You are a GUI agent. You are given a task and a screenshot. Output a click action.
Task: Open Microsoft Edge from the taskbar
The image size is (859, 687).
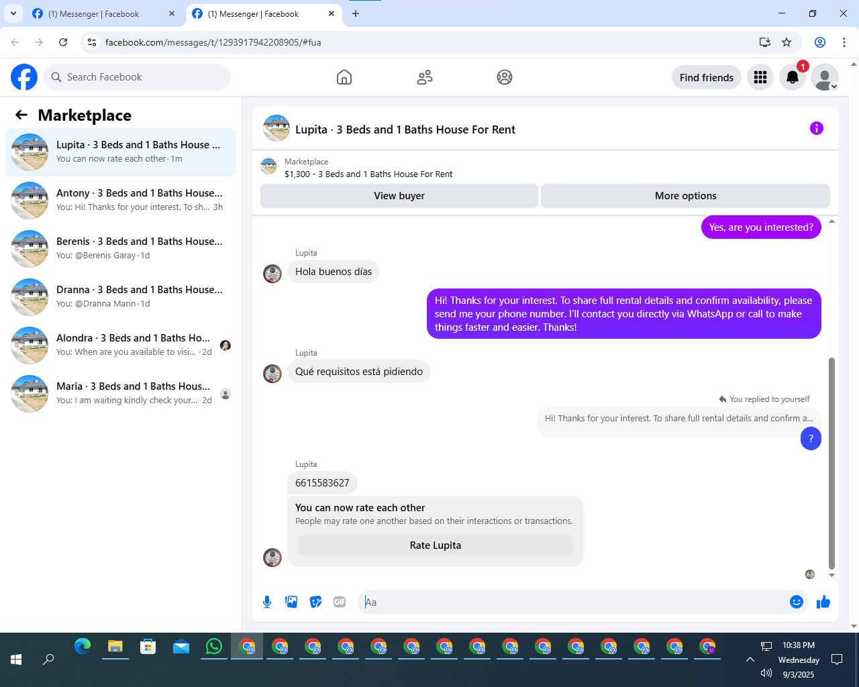(83, 646)
